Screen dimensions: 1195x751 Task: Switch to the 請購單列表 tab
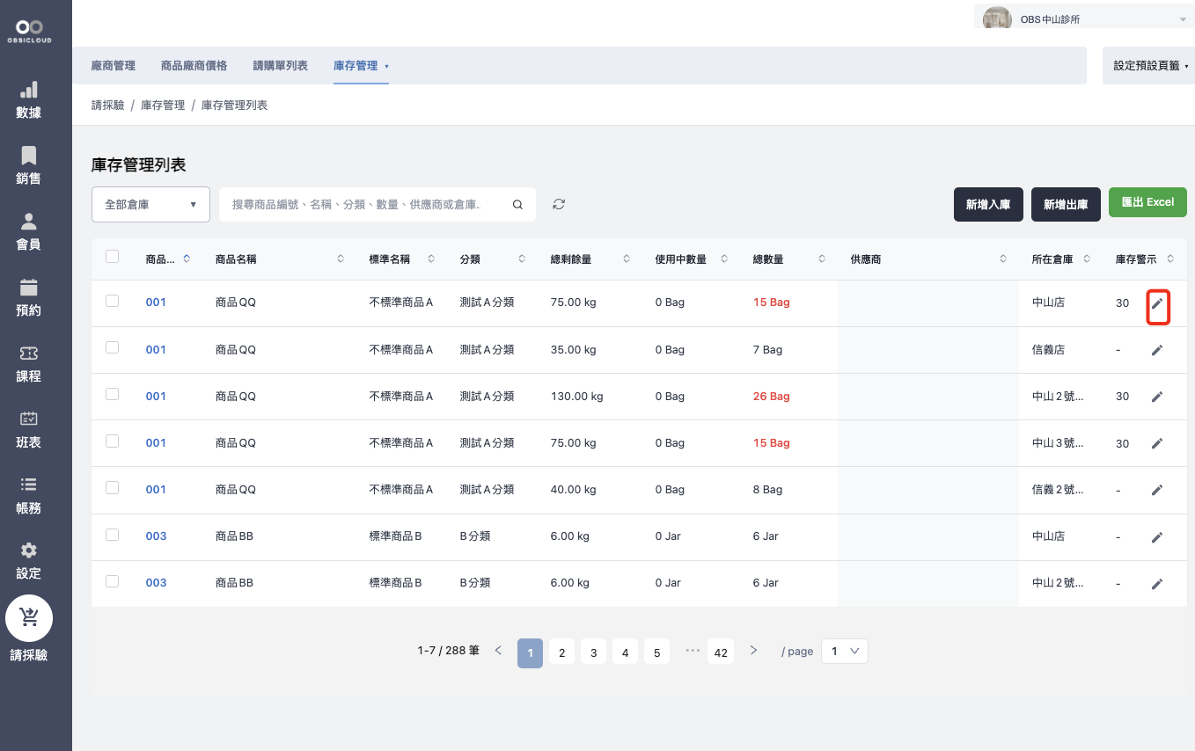(280, 66)
